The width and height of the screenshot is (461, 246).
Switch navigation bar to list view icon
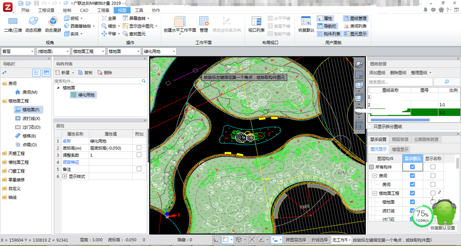point(37,72)
